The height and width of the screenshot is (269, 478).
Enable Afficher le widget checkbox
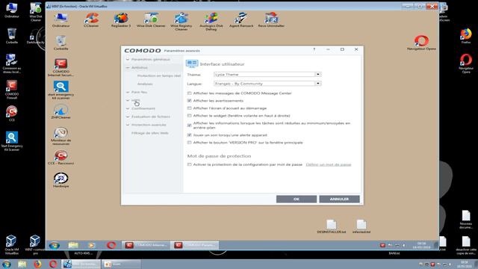[x=189, y=116]
